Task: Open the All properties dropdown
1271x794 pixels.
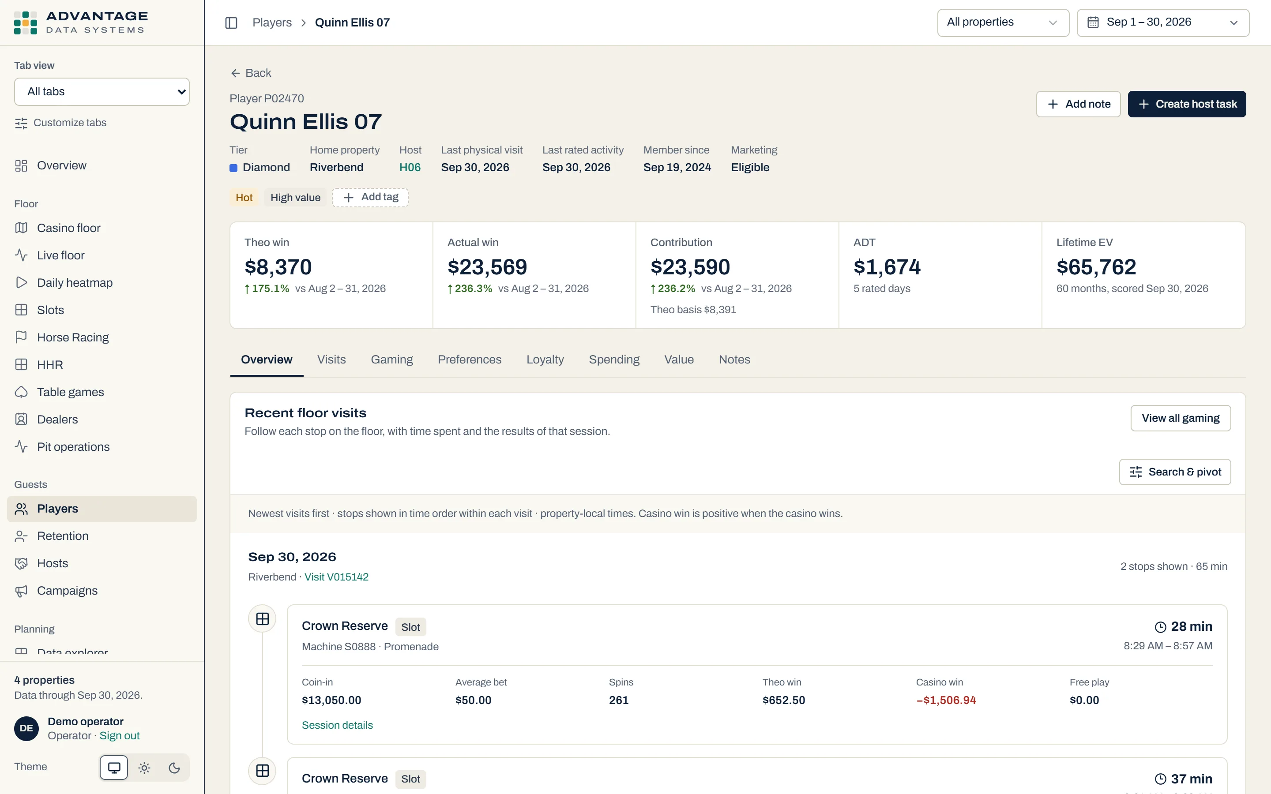Action: [1003, 22]
